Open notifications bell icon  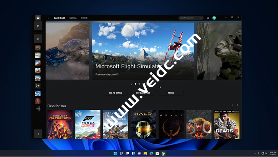(208, 18)
